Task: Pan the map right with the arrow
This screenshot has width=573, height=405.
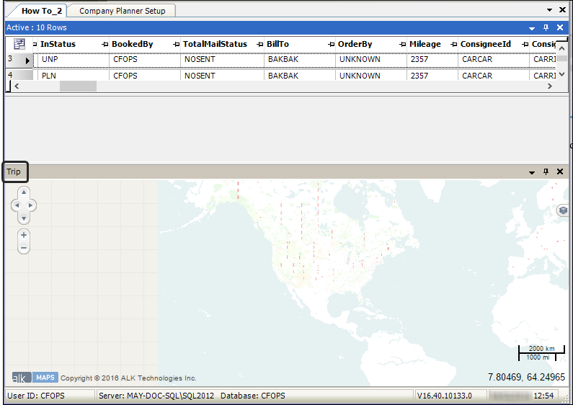Action: (x=32, y=205)
